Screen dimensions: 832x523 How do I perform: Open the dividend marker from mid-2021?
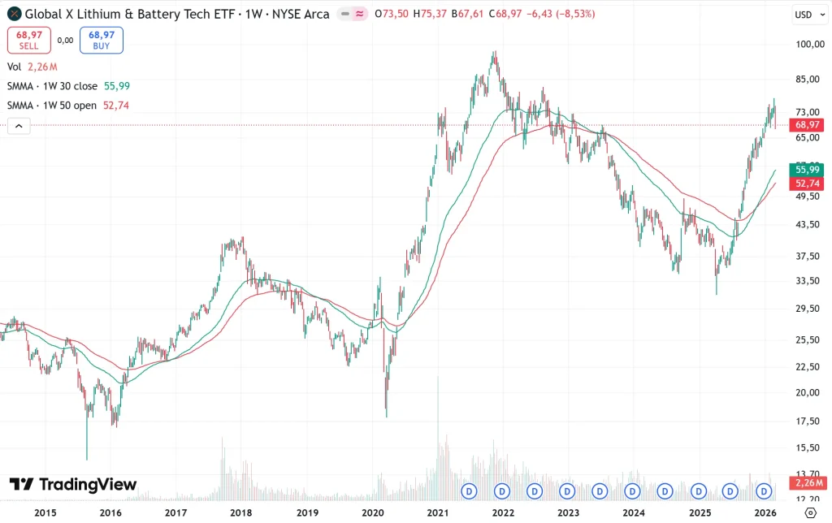coord(469,491)
